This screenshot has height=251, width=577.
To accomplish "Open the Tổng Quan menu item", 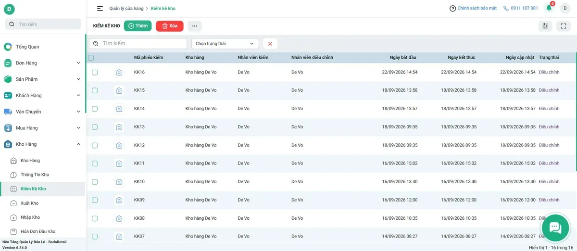I will 42,47.
